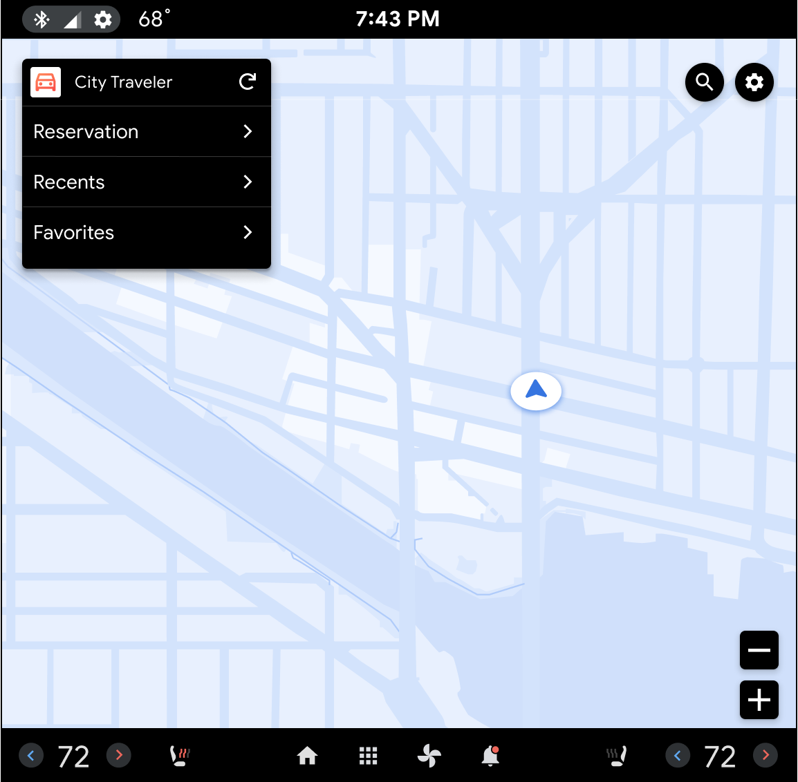Open the home screen from the bottom bar

(x=307, y=756)
